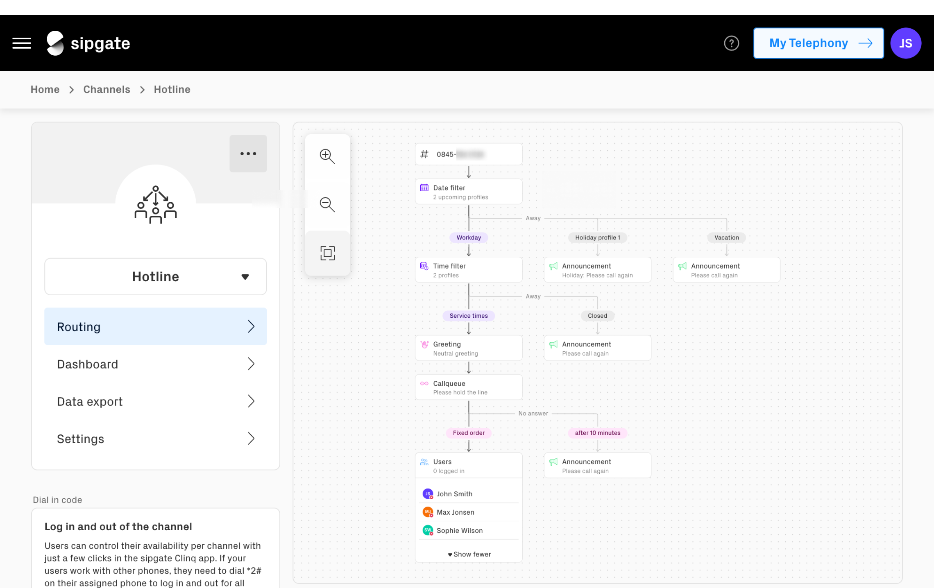Image resolution: width=934 pixels, height=588 pixels.
Task: Click 'Neutral greeting' text
Action: (456, 354)
